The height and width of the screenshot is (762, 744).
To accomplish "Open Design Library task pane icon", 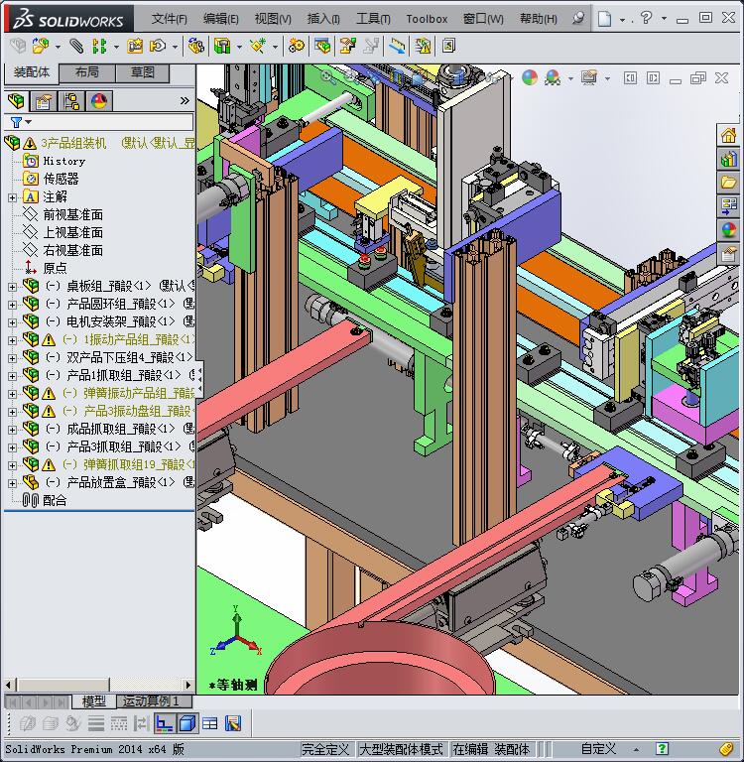I will coord(728,159).
